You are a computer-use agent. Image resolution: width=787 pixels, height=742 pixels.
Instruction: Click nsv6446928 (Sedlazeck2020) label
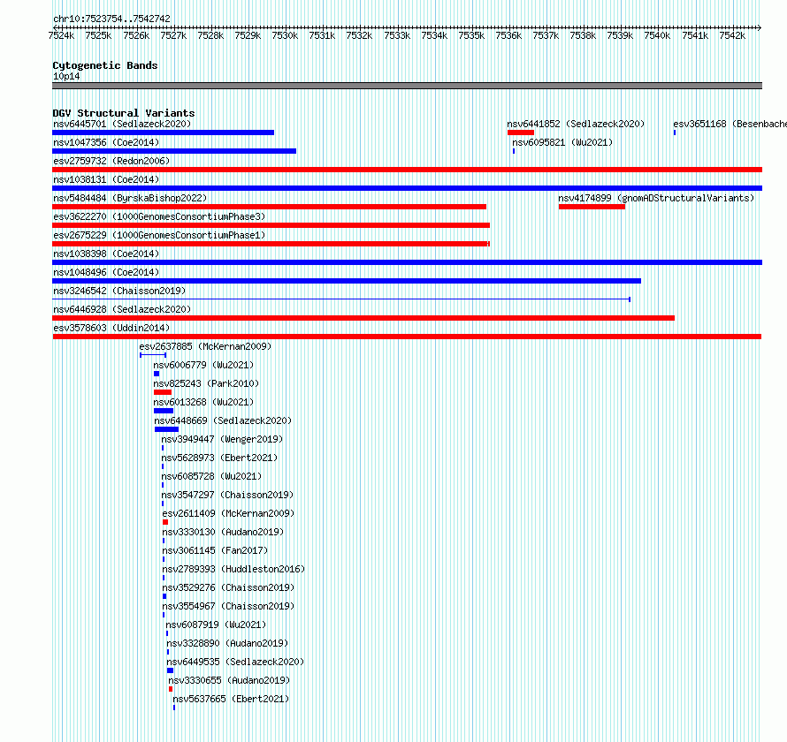(x=122, y=309)
